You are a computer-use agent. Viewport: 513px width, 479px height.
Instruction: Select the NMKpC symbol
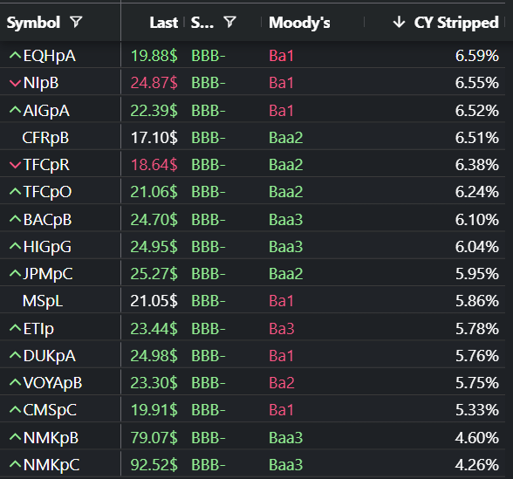51,464
